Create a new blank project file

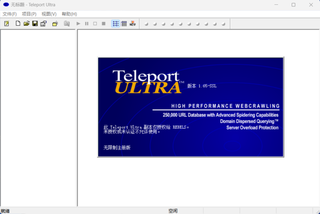pyautogui.click(x=18, y=24)
